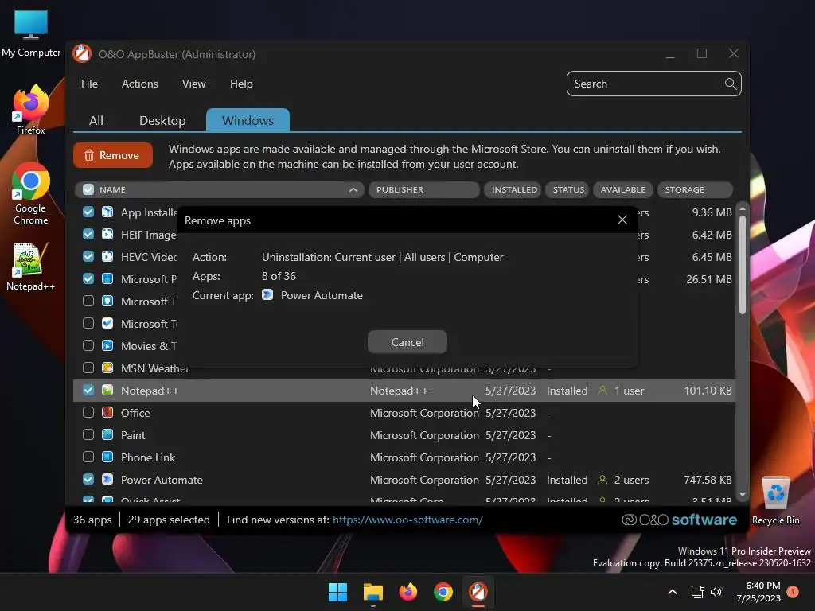The height and width of the screenshot is (611, 815).
Task: Switch to the Desktop tab
Action: (162, 121)
